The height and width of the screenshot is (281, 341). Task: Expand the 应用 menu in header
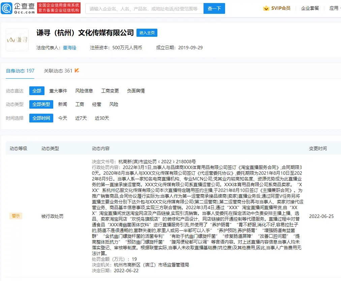(x=334, y=8)
